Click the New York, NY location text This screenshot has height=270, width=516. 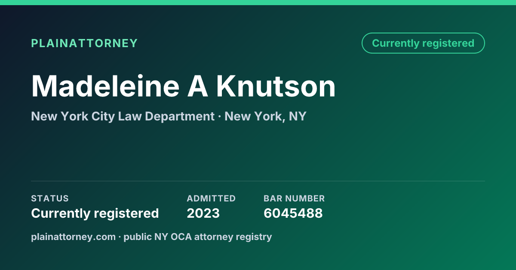[x=265, y=116]
